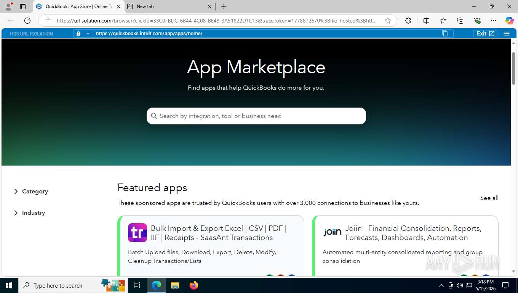518x293 pixels.
Task: Open the Favorites list icon
Action: 443,21
